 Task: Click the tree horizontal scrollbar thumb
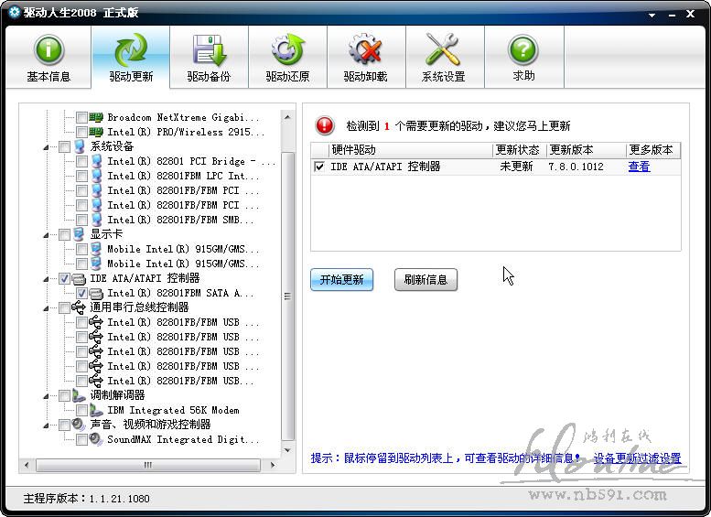click(148, 465)
